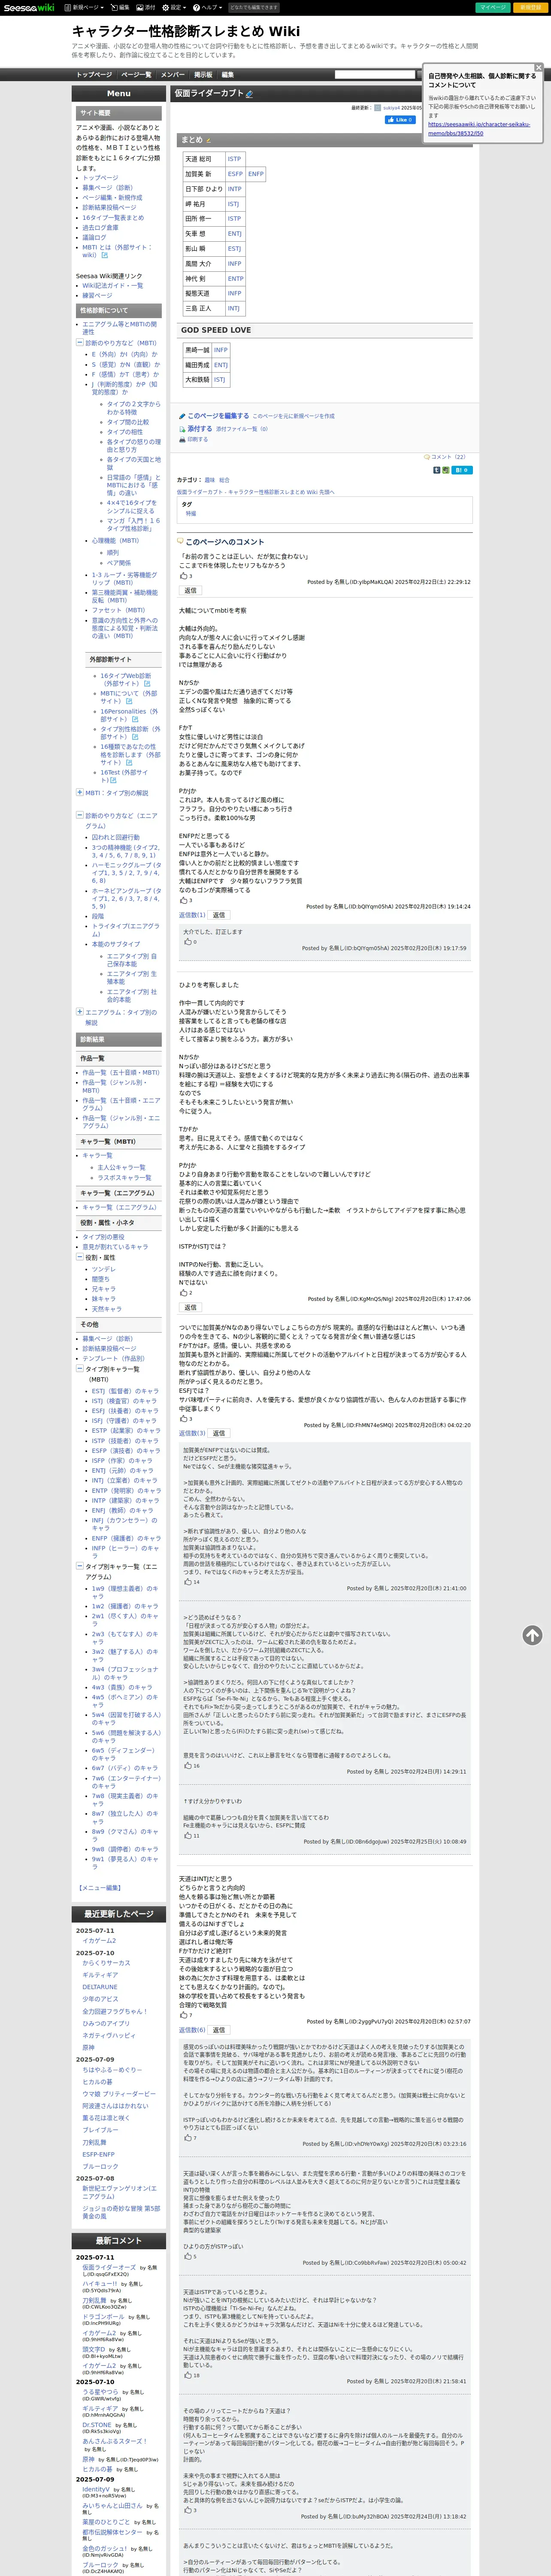Open ENFP link for 加賀美 新
Image resolution: width=551 pixels, height=2576 pixels.
pyautogui.click(x=256, y=174)
